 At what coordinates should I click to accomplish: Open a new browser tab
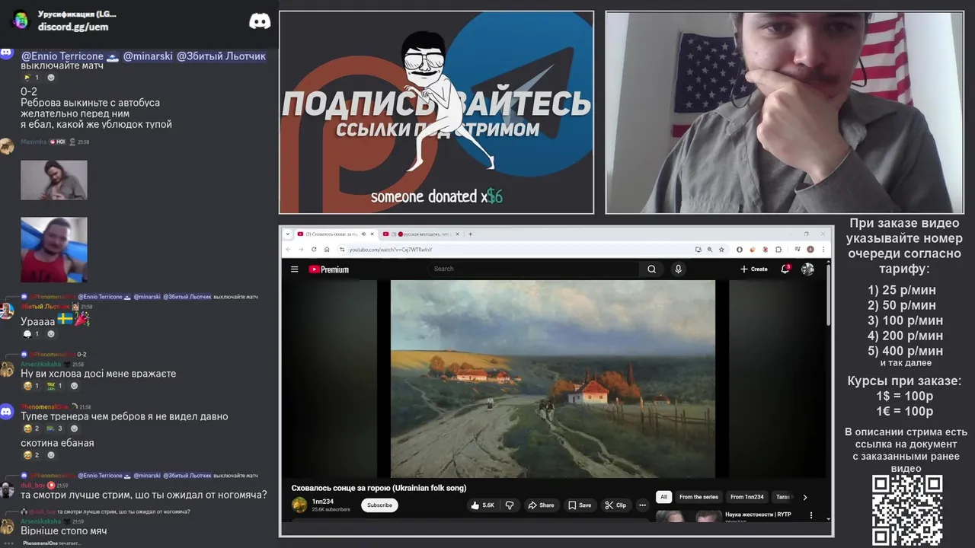coord(470,234)
